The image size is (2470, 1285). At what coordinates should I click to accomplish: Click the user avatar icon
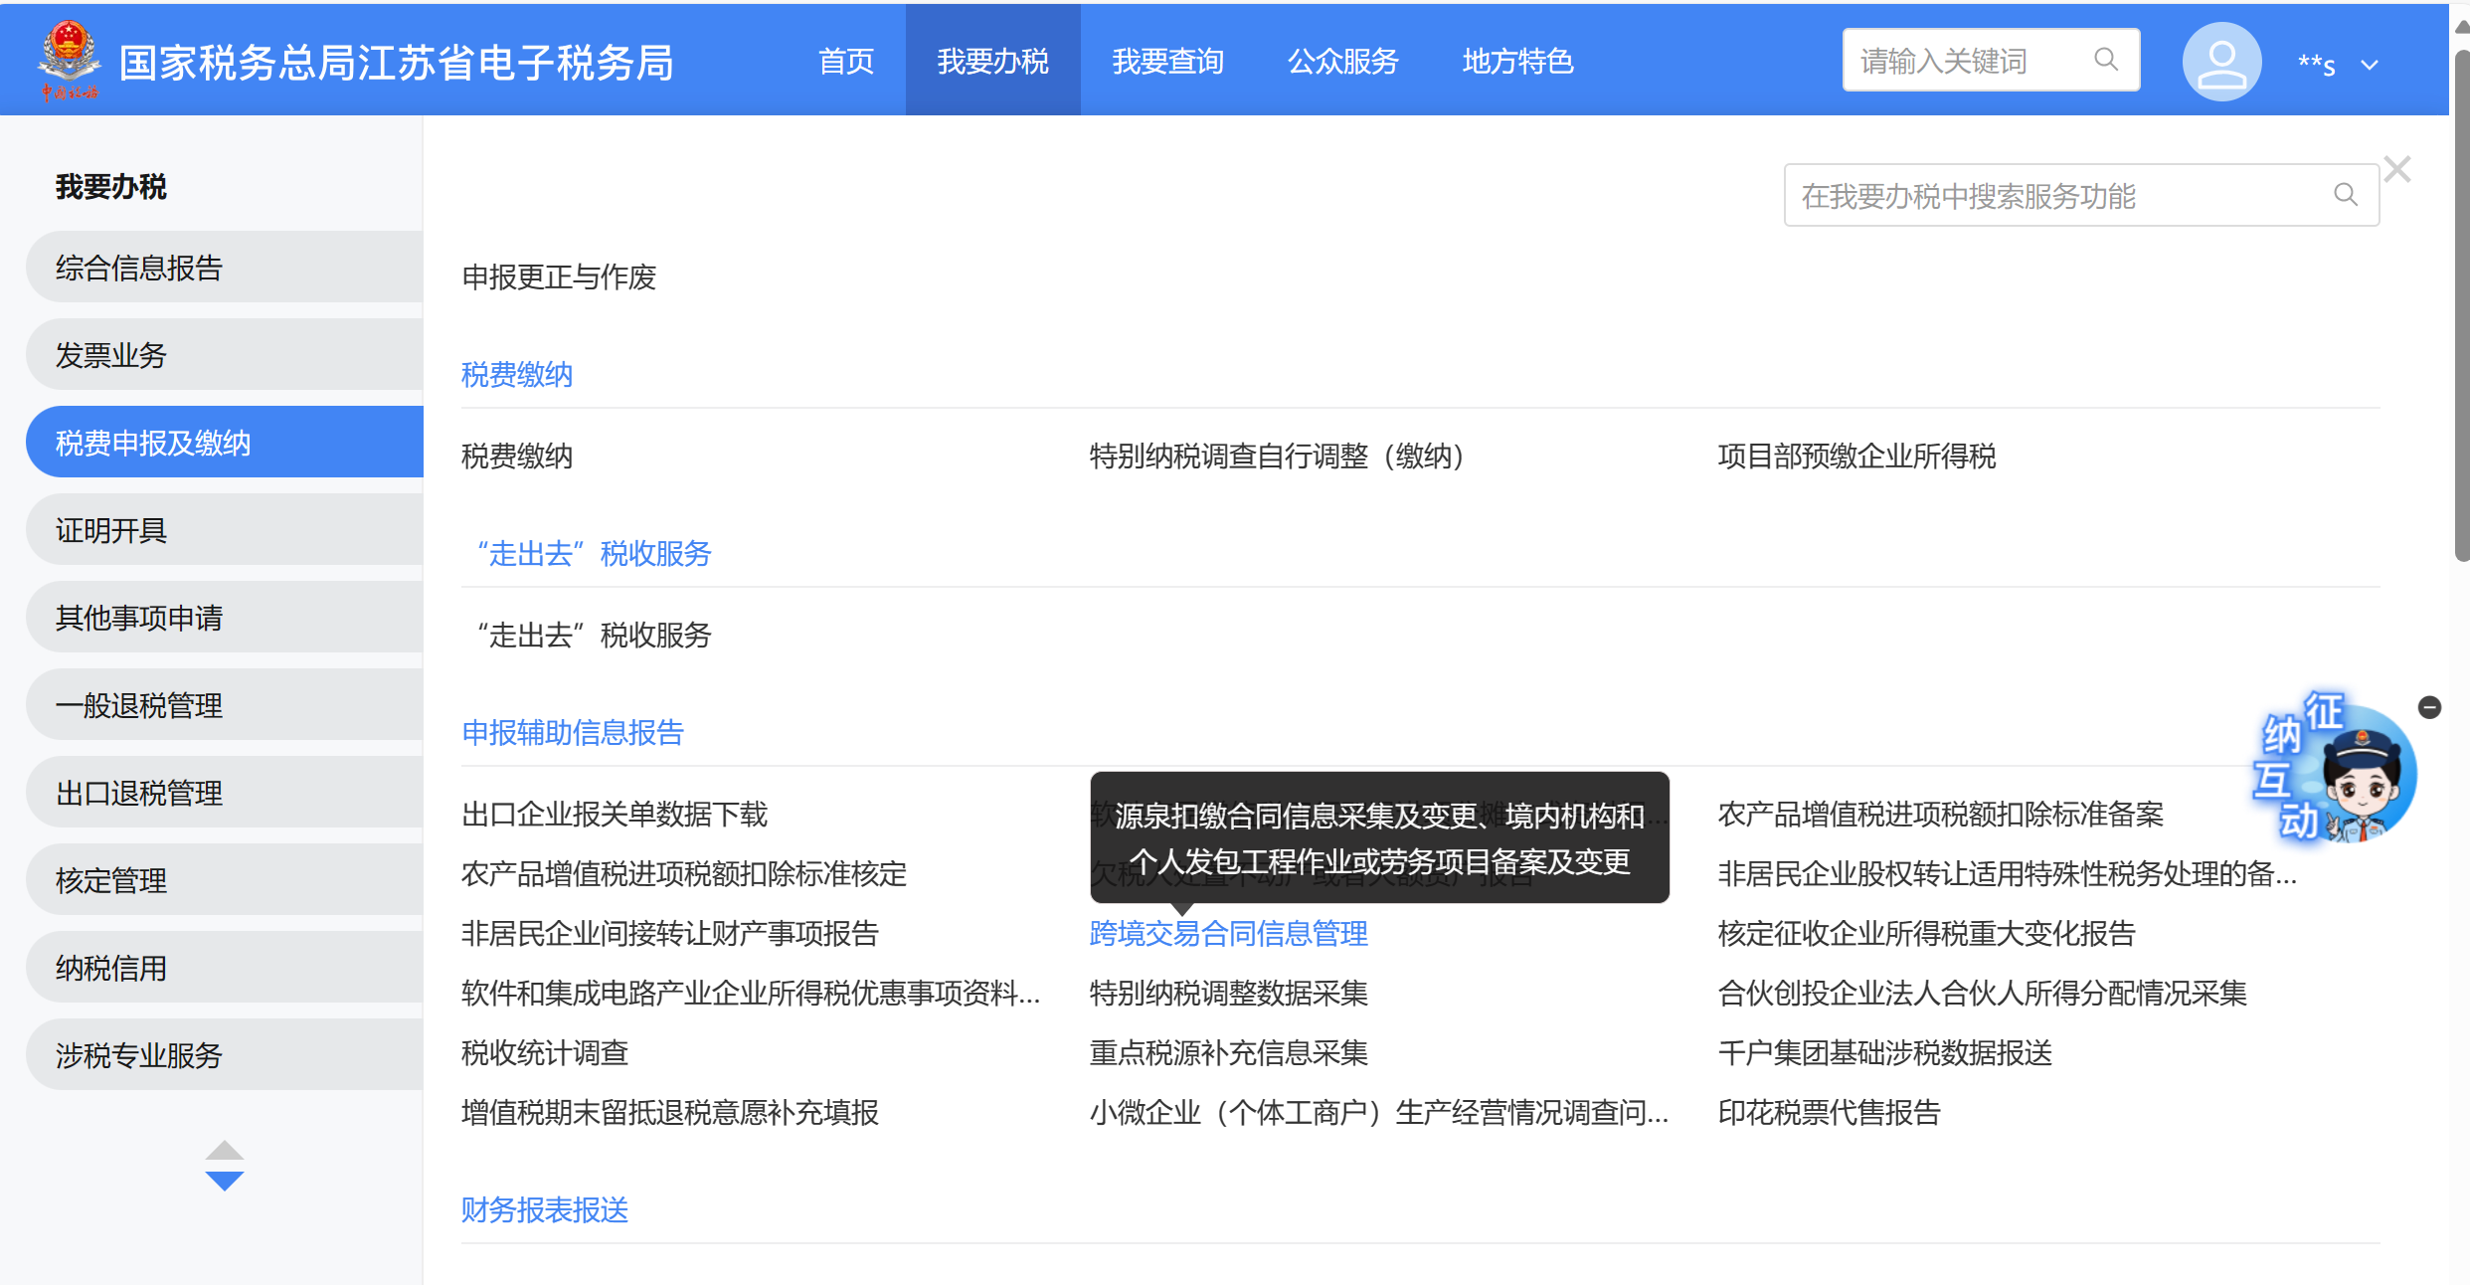pyautogui.click(x=2220, y=62)
